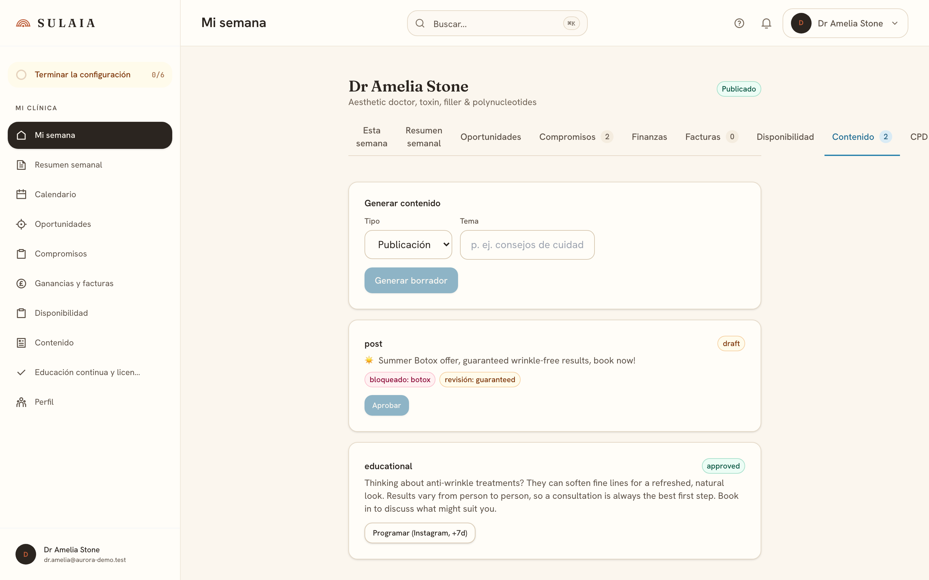Click the Ganancias y facturas pound icon
Screen dimensions: 929x580
pos(21,284)
